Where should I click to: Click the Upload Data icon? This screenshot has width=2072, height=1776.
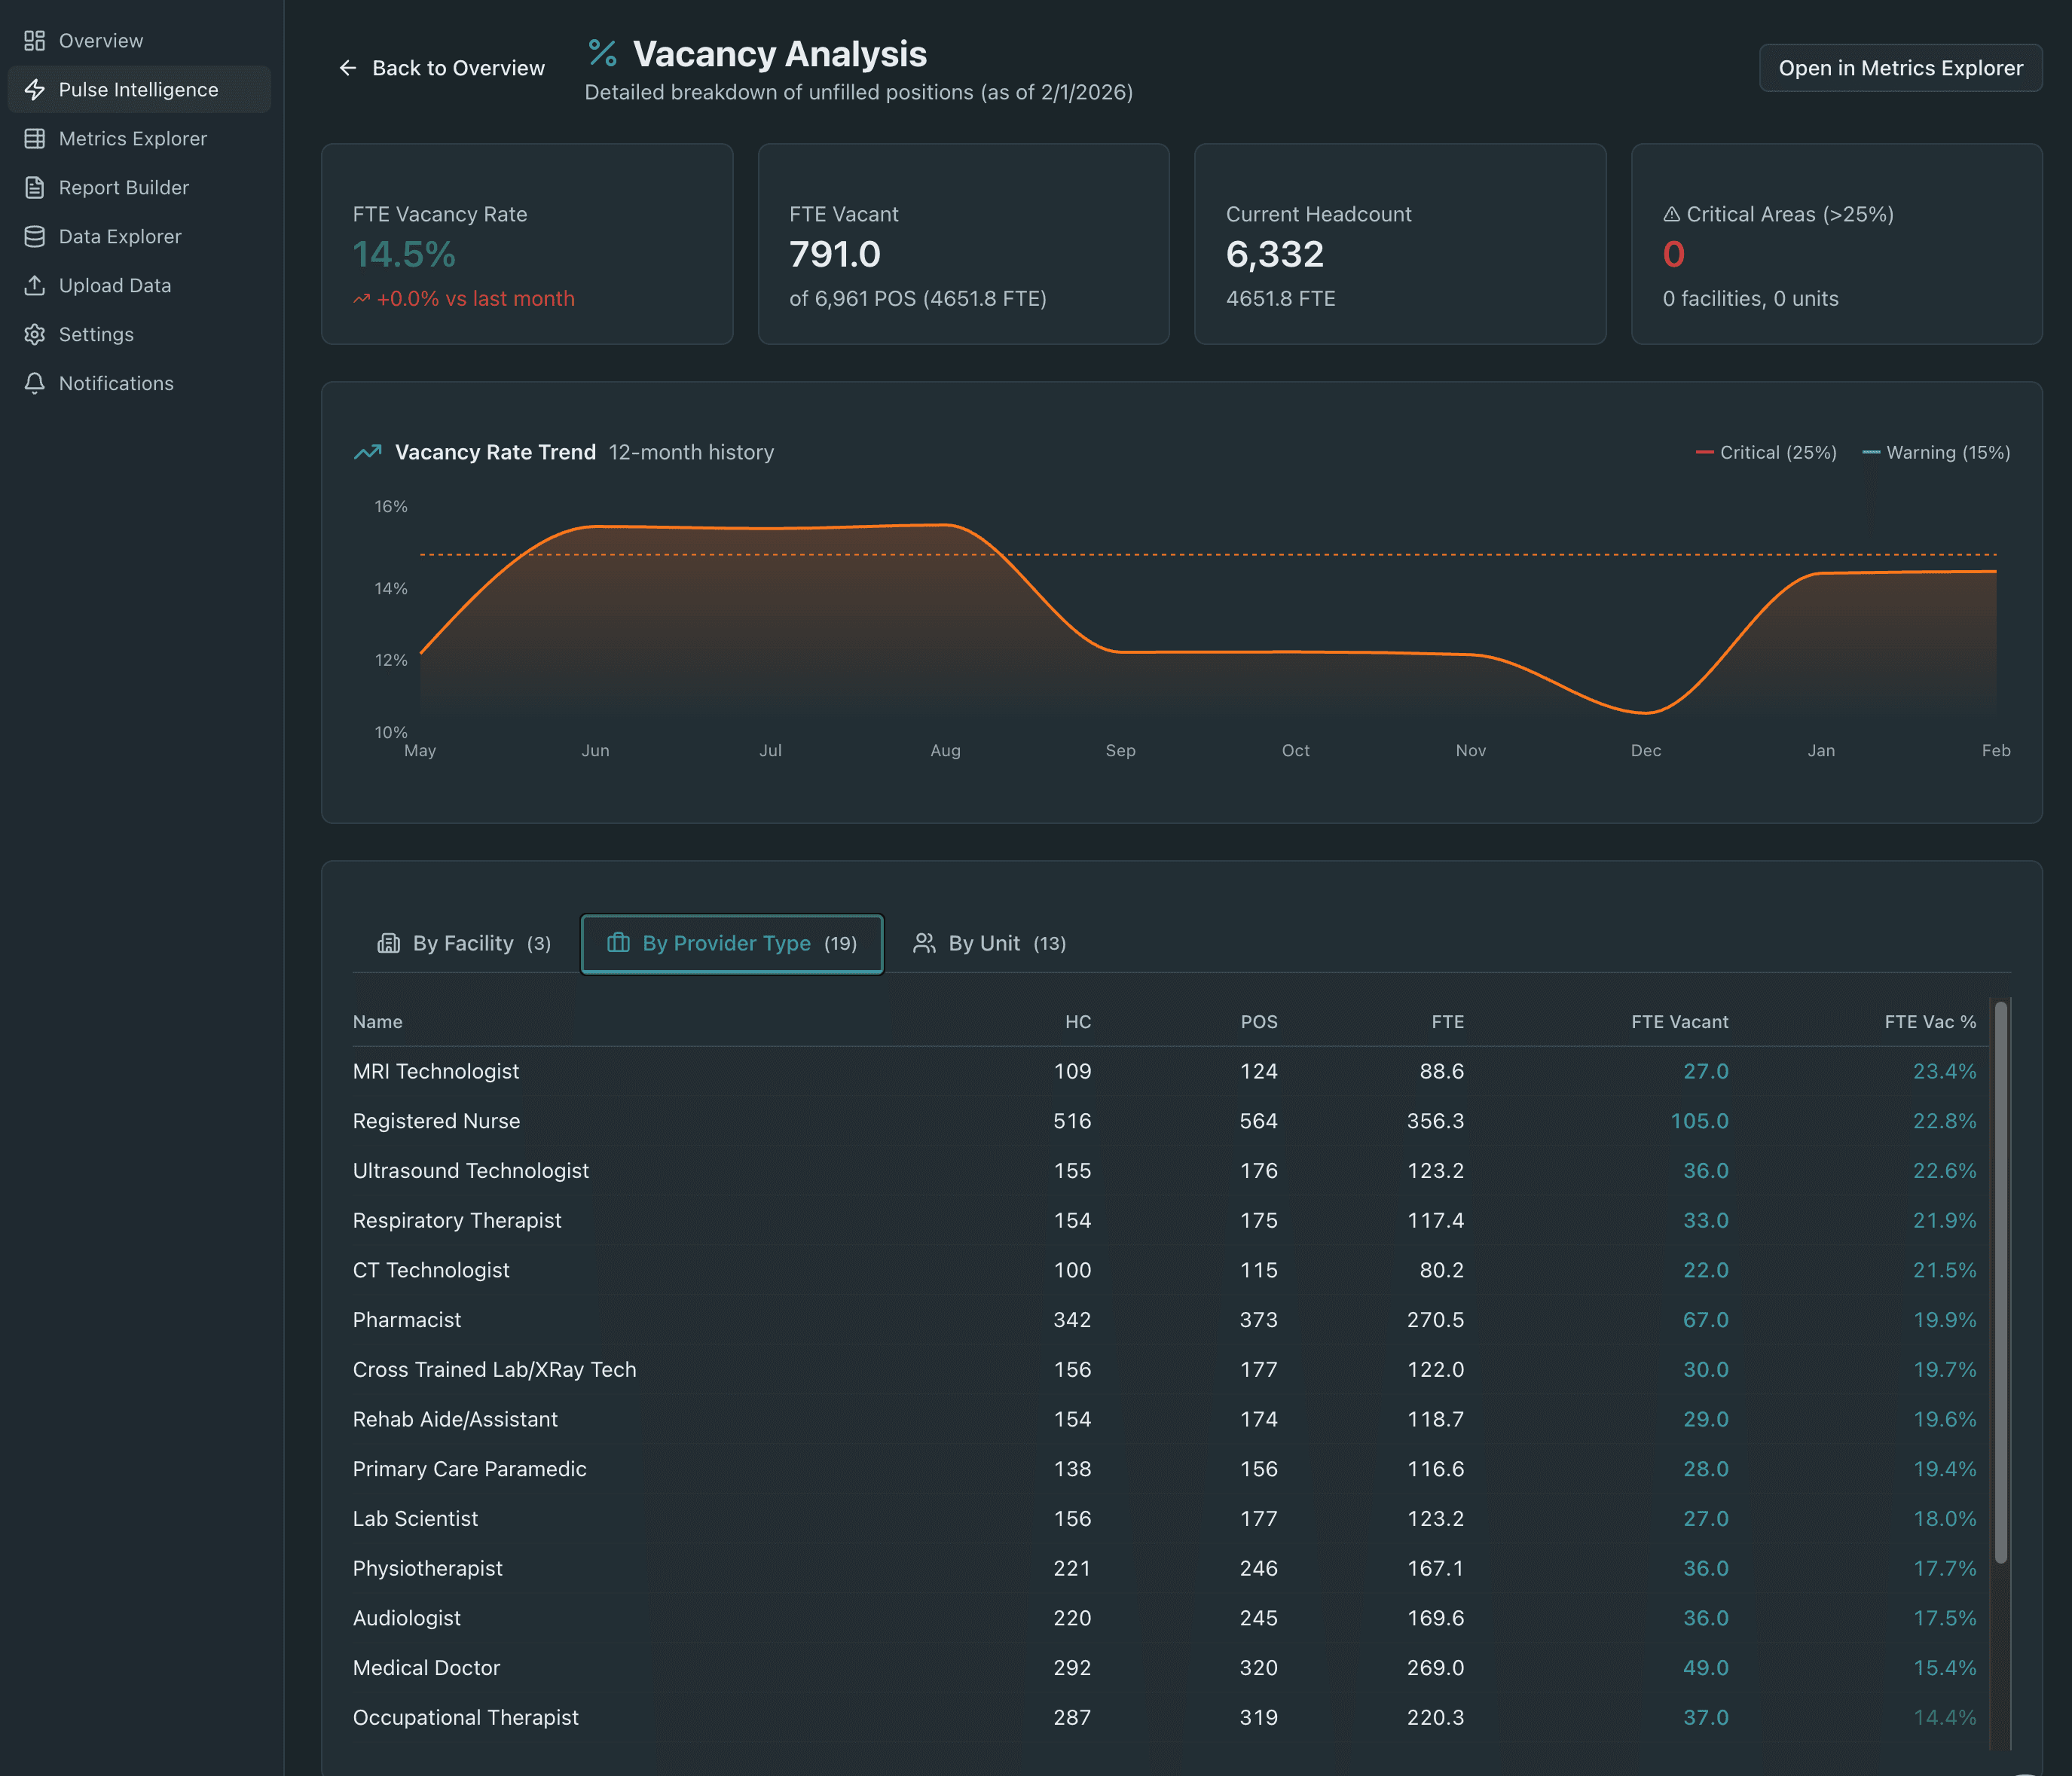(35, 285)
